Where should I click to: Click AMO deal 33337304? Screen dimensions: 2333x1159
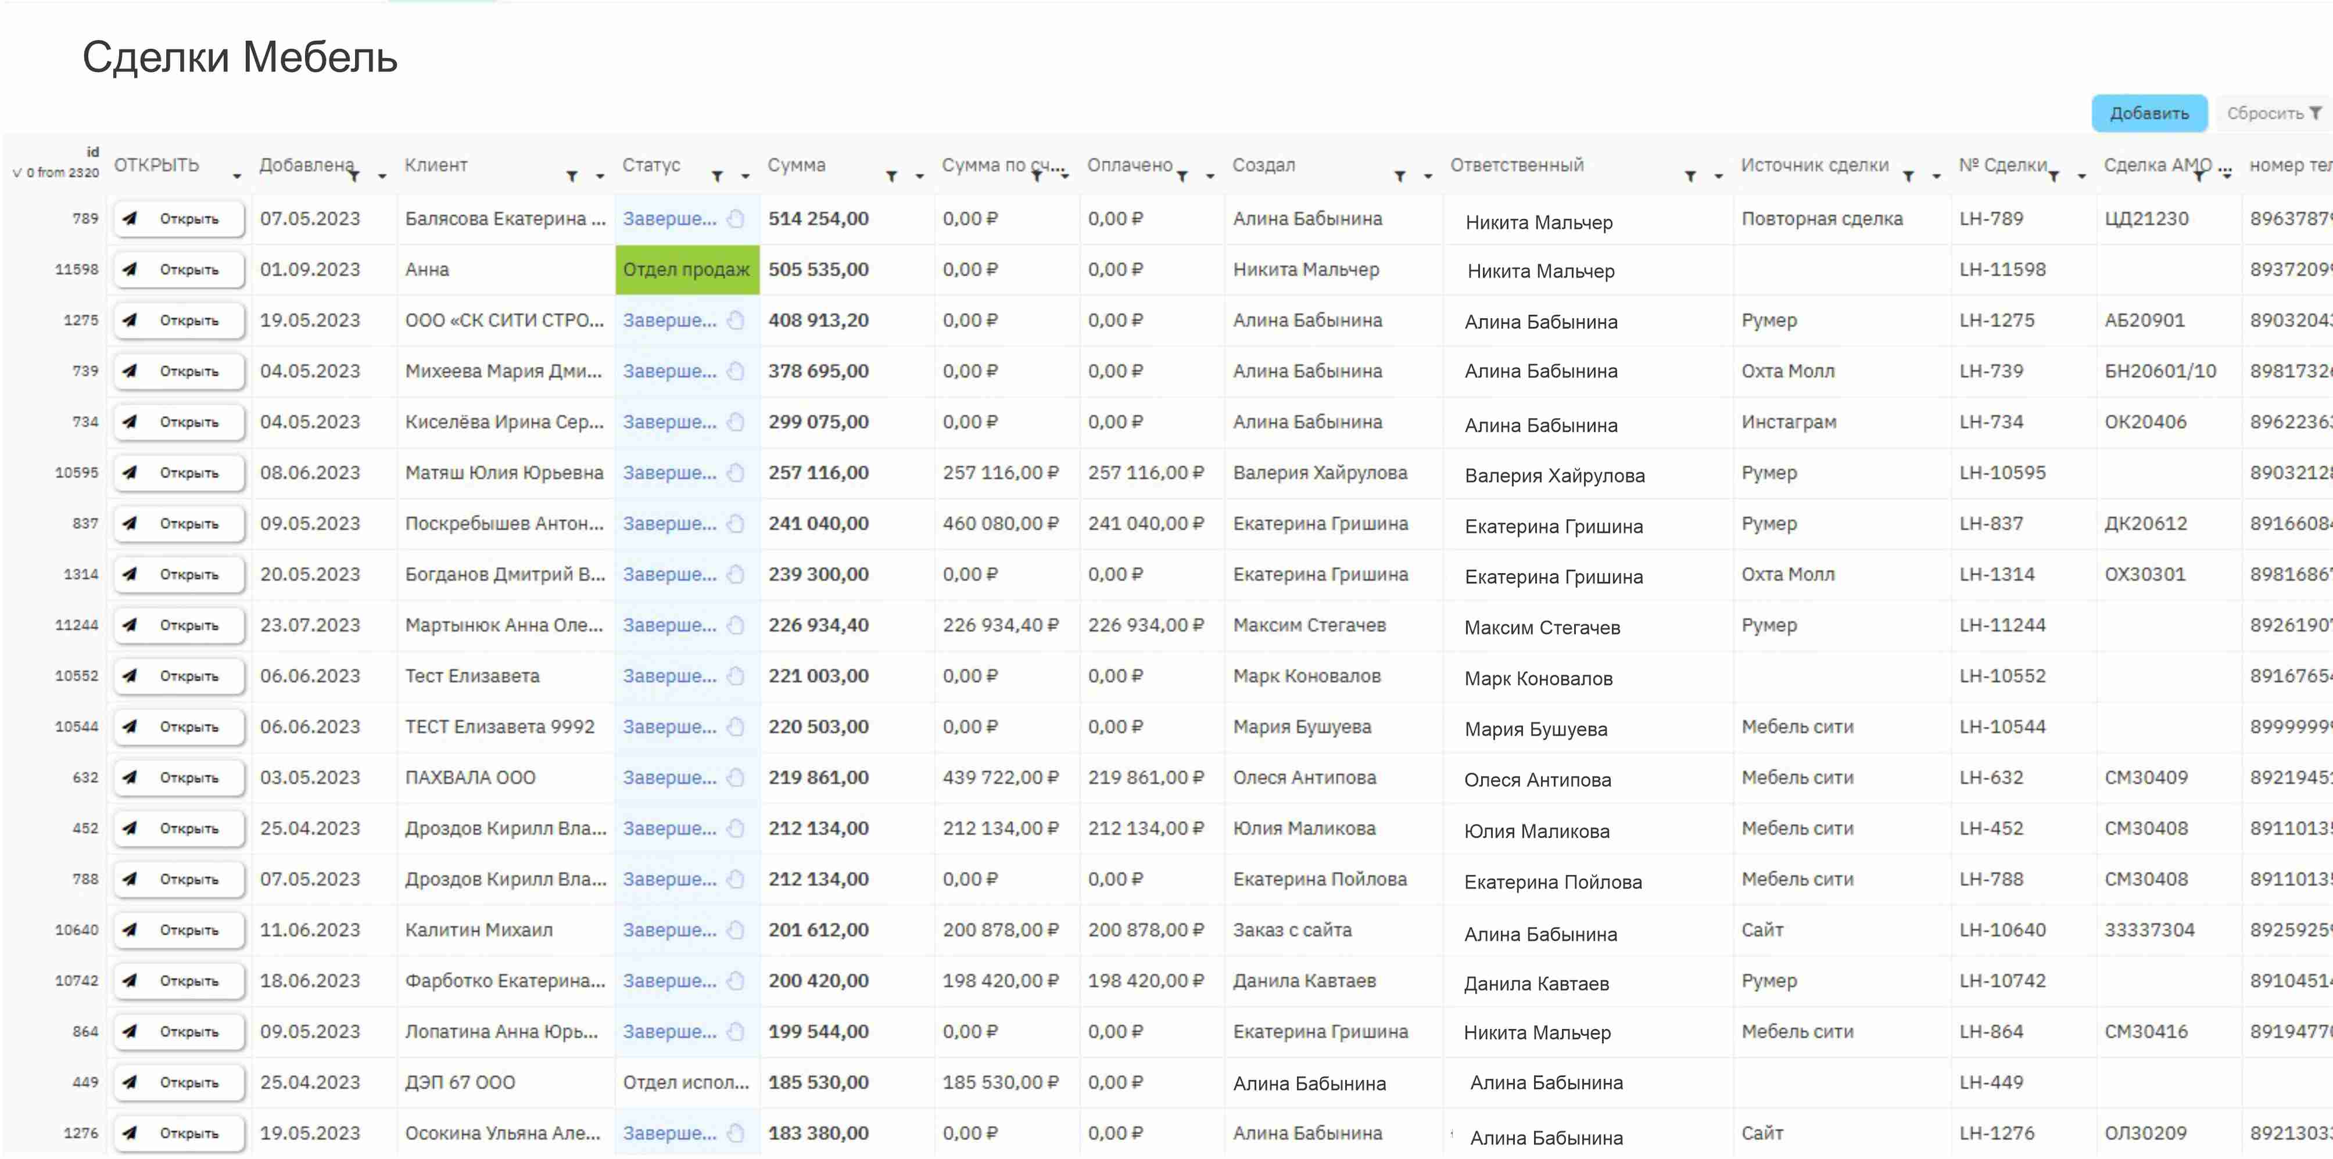tap(2149, 930)
